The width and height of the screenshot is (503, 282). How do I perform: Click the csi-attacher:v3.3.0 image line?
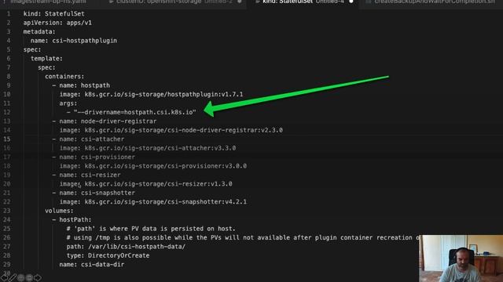tap(148, 148)
